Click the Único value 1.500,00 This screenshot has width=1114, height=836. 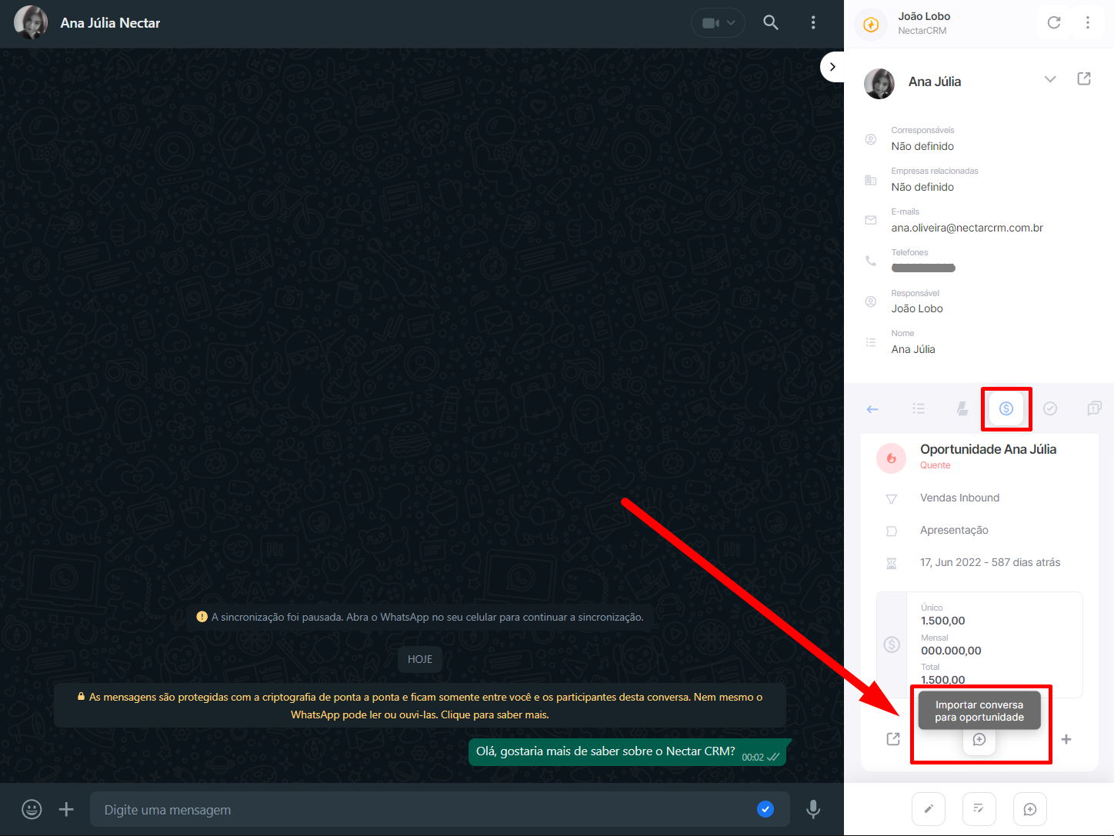coord(942,621)
